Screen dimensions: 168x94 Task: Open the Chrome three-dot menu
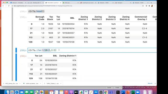click(155, 6)
